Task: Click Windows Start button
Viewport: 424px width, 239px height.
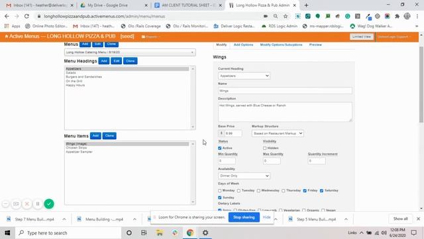Action: [x=7, y=233]
